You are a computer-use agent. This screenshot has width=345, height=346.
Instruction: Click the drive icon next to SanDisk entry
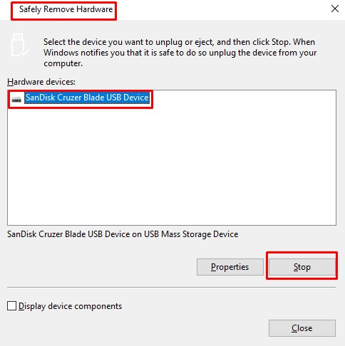click(x=16, y=100)
